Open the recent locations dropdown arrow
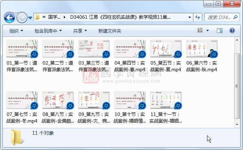This screenshot has height=150, width=243. [30, 18]
